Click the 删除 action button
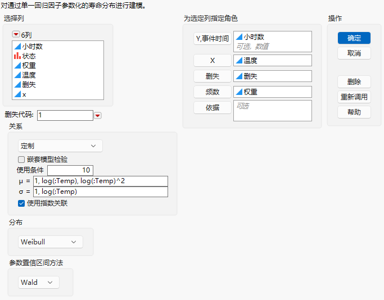This screenshot has width=384, height=300. pyautogui.click(x=354, y=81)
